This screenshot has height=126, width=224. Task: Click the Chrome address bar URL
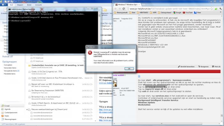pos(170,9)
